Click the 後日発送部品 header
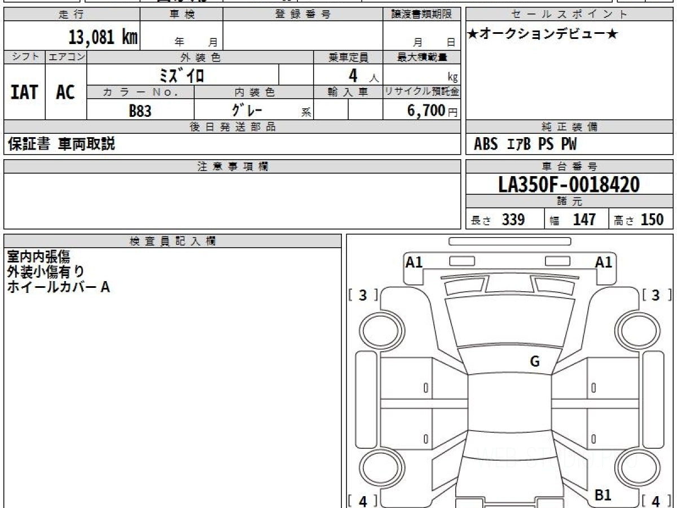Screen dimensions: 677x508 (x=232, y=127)
